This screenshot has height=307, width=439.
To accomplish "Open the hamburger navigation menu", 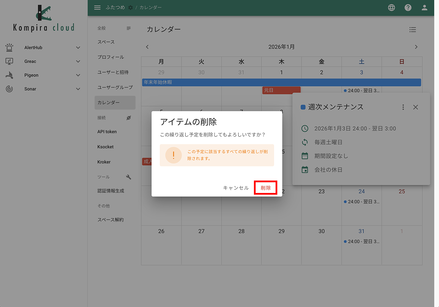I will pyautogui.click(x=97, y=7).
